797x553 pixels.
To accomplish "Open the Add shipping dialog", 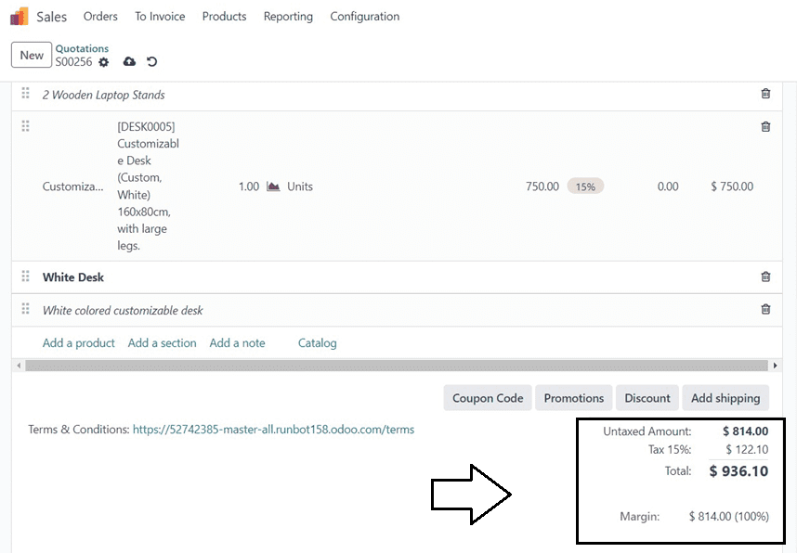I will pos(725,397).
